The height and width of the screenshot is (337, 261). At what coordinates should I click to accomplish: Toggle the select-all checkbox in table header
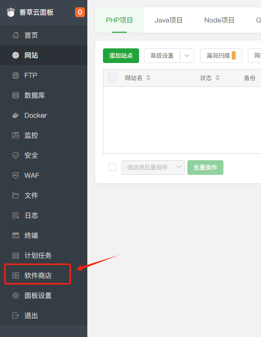point(112,78)
